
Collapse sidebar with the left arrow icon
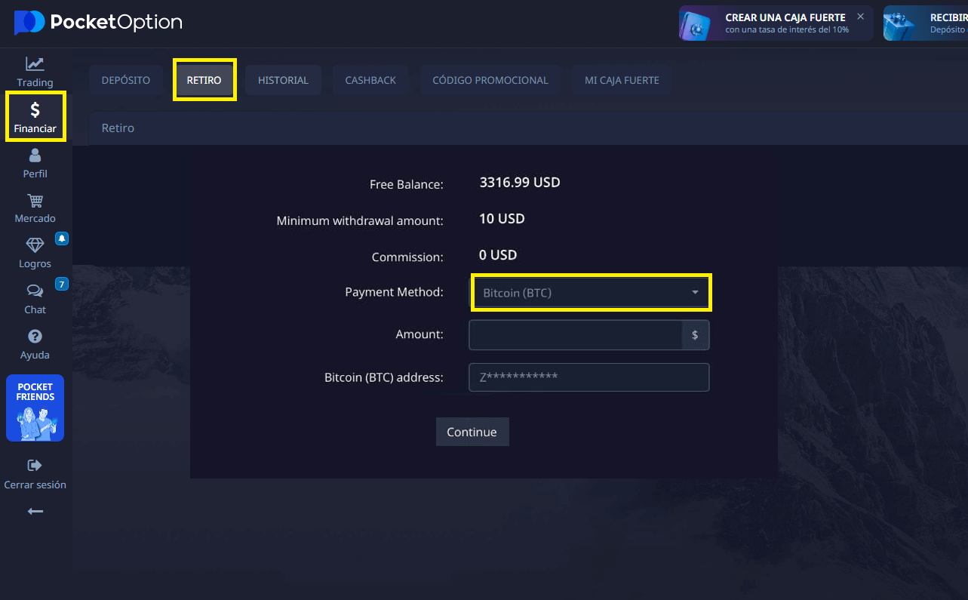(x=35, y=512)
